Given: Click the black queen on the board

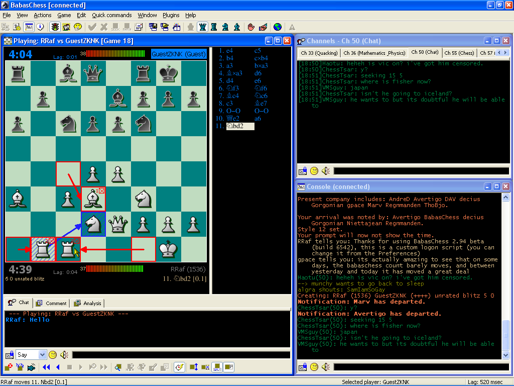Looking at the screenshot, I should click(x=93, y=73).
